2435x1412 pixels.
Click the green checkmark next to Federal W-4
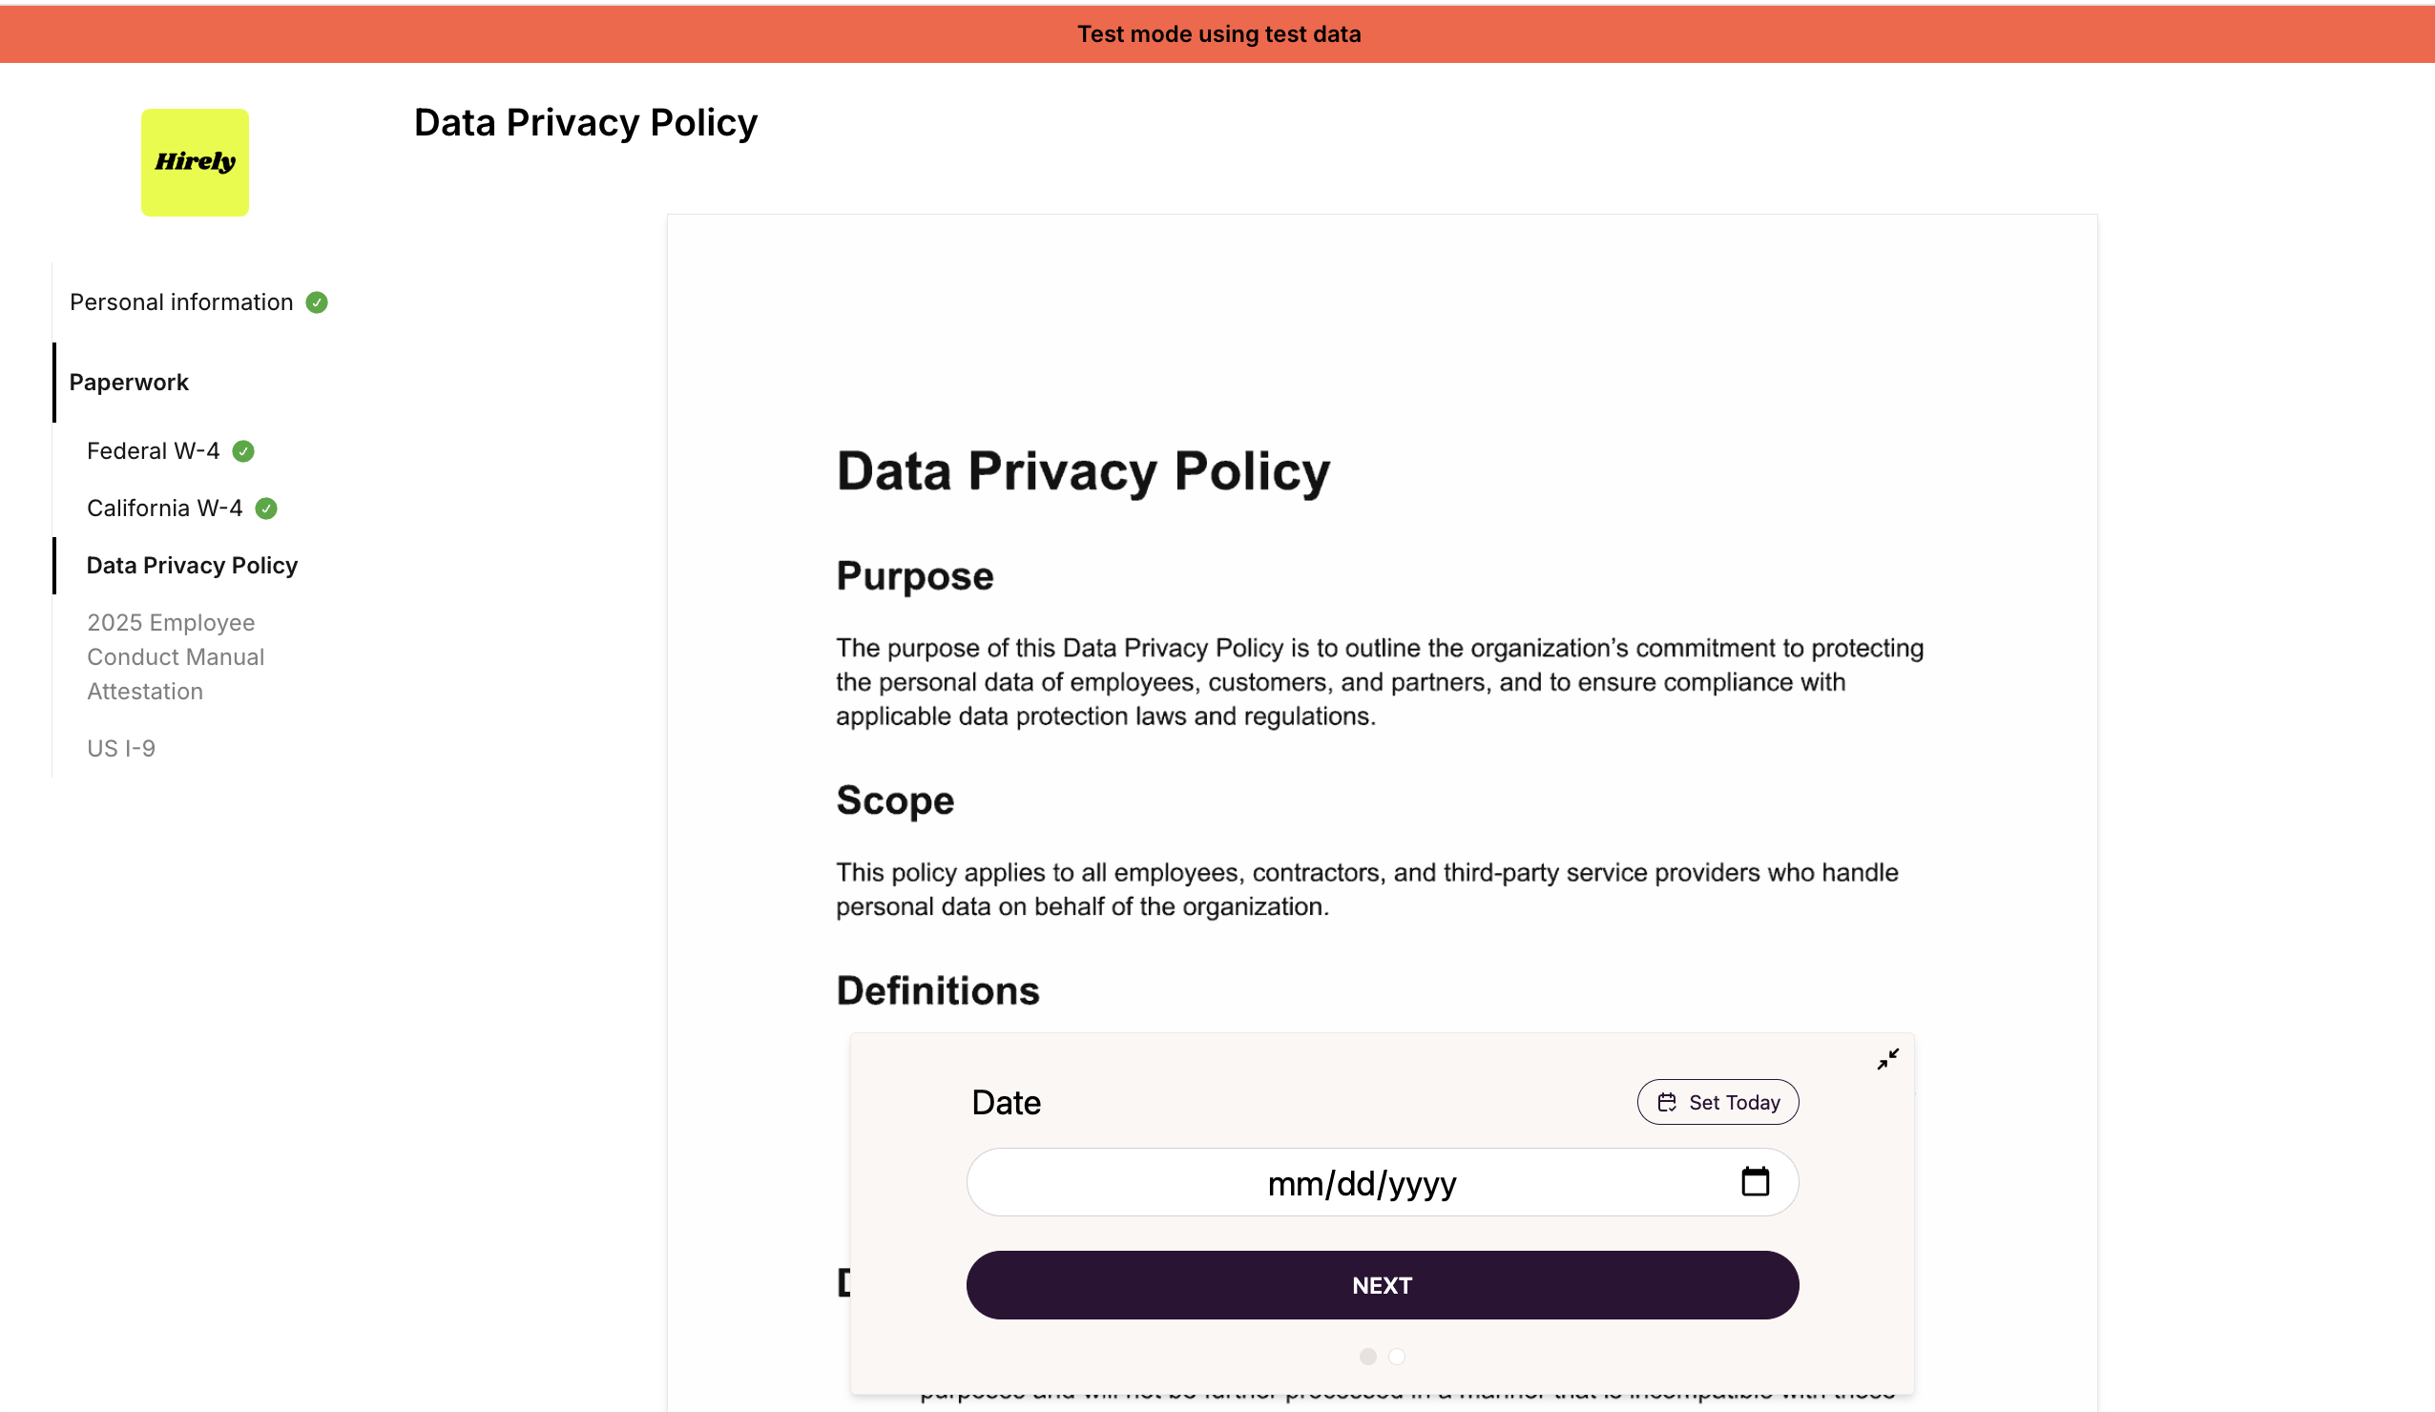click(243, 451)
